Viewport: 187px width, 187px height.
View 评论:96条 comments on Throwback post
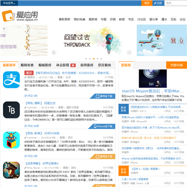click(32, 126)
